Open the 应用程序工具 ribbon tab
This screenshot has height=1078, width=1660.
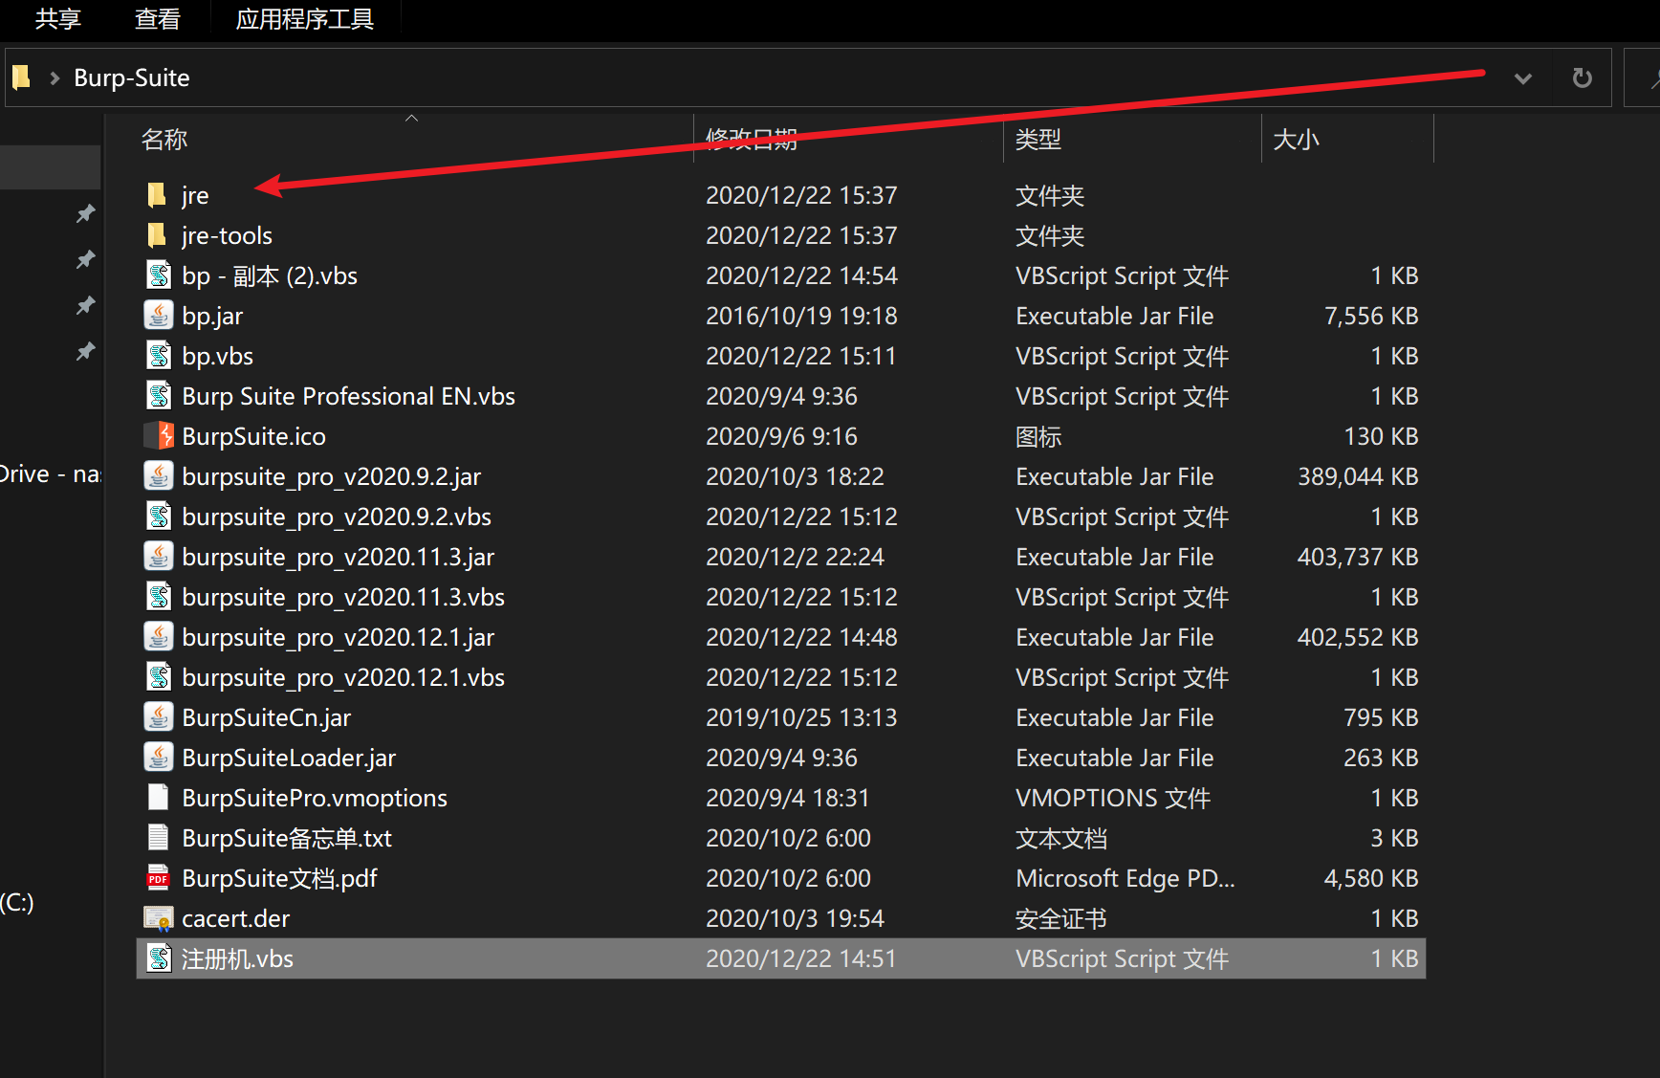tap(305, 19)
